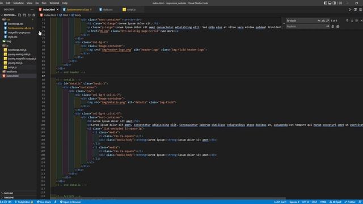The height and width of the screenshot is (204, 363).
Task: Click the split editor icon
Action: pyautogui.click(x=361, y=10)
